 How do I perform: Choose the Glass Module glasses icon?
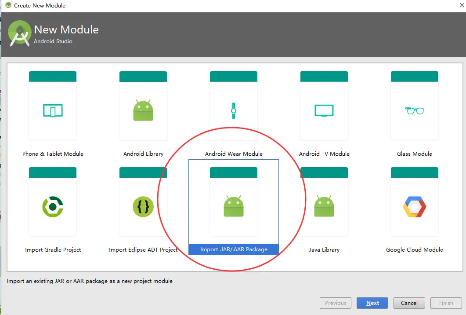415,110
